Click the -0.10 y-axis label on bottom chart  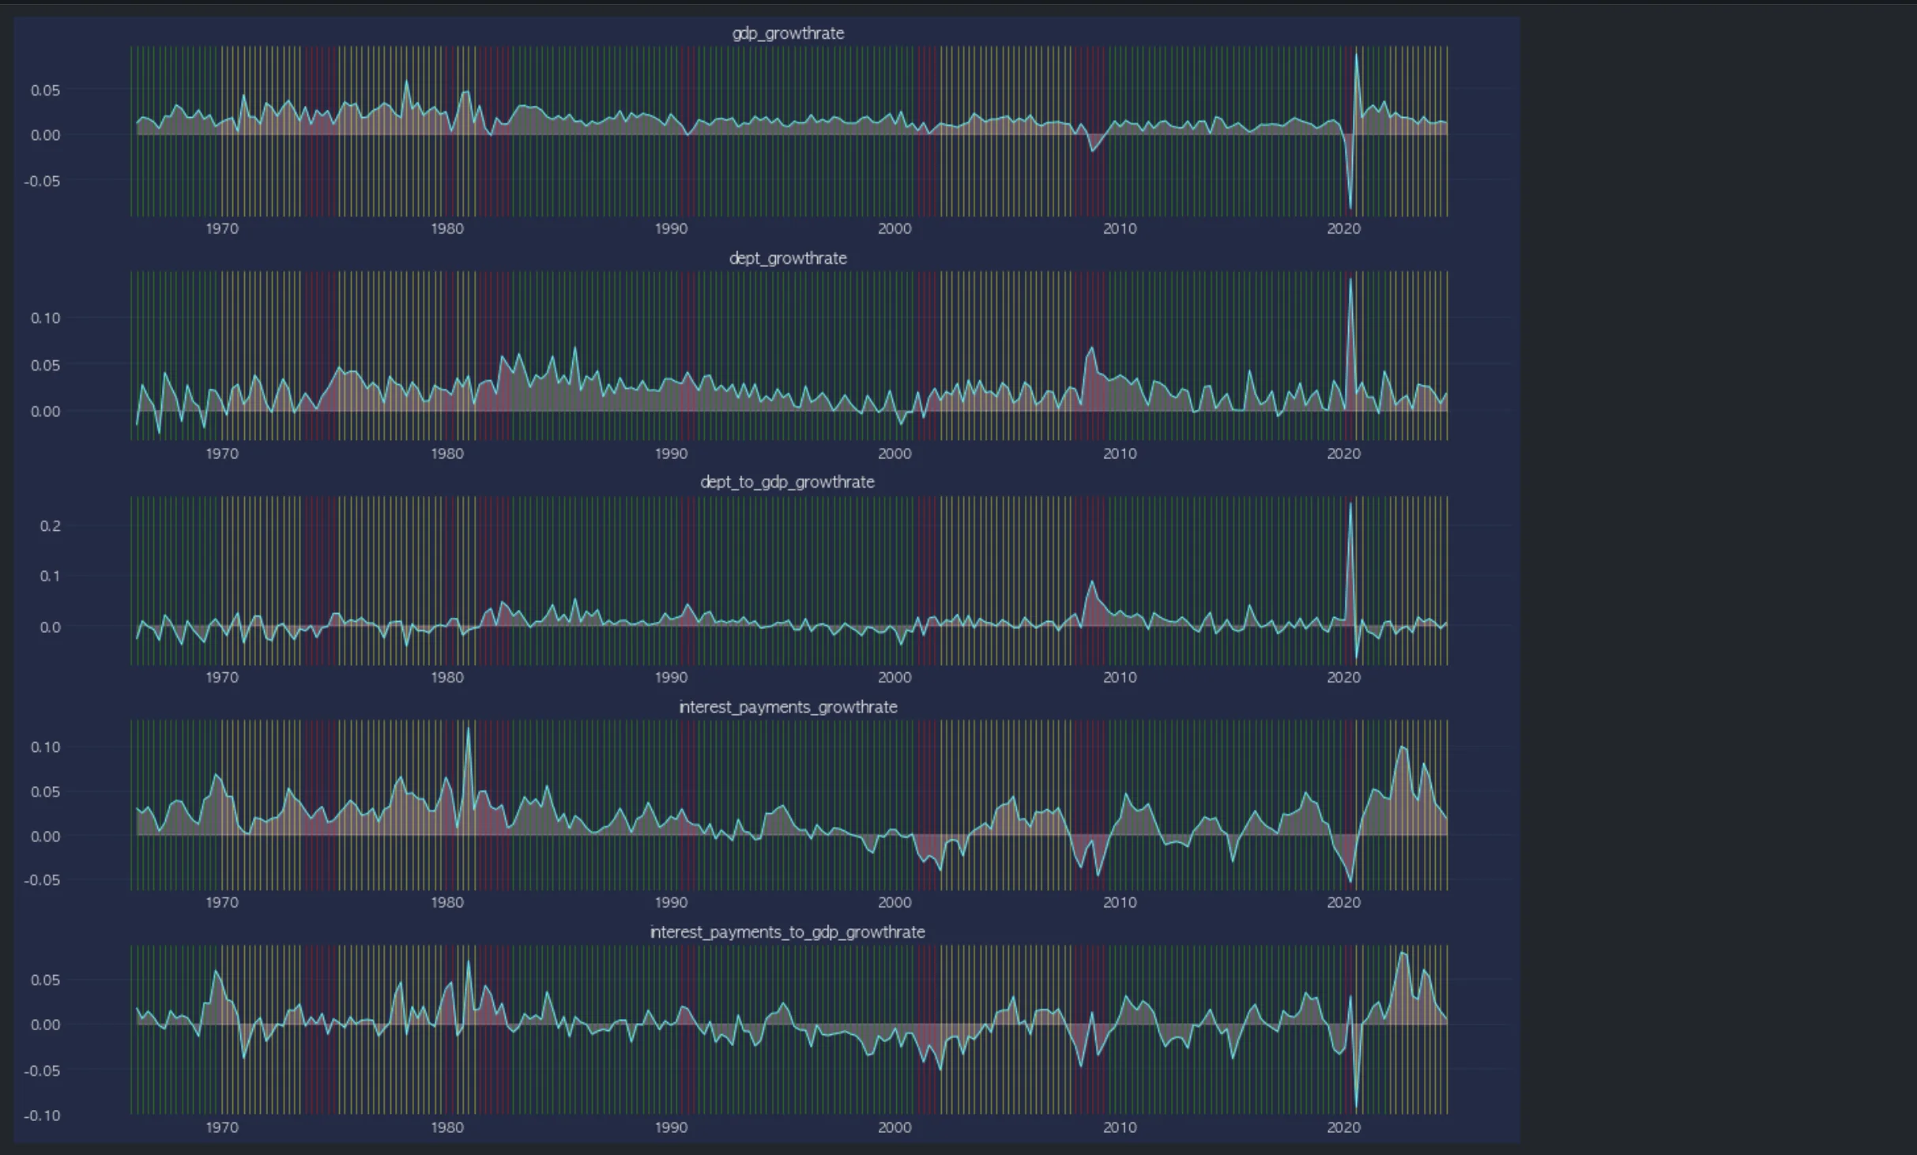(x=42, y=1115)
